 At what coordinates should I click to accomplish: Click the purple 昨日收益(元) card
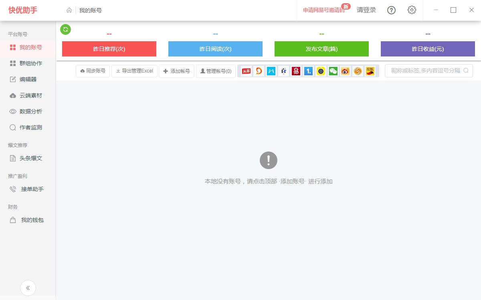[x=428, y=49]
